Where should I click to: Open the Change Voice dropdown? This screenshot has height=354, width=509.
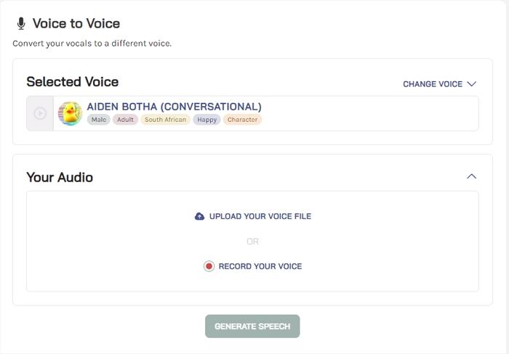click(x=439, y=84)
